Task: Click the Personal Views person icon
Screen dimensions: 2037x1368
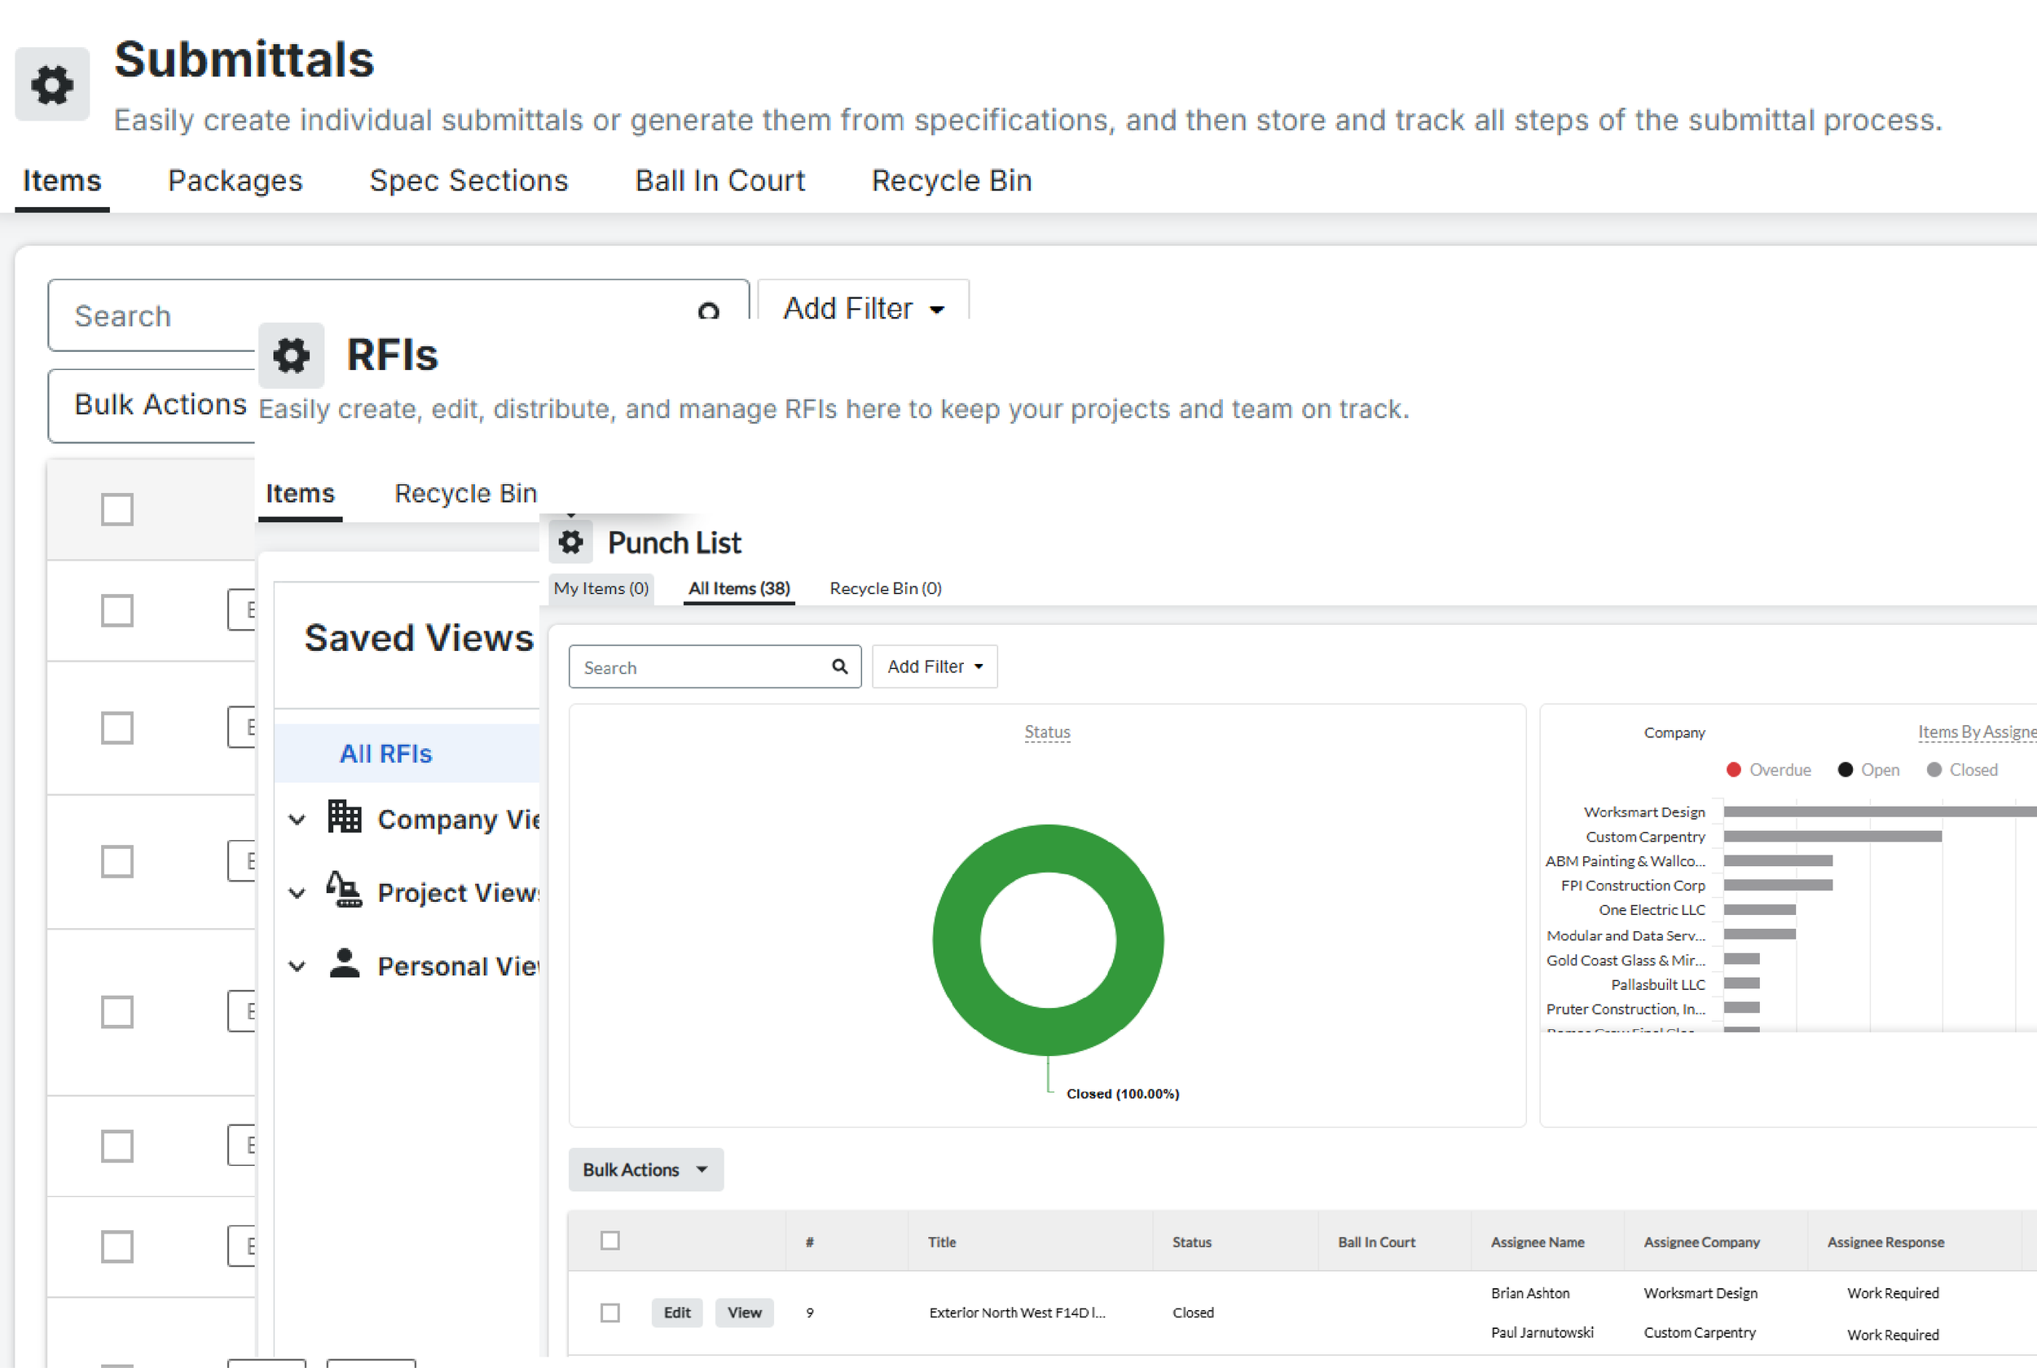Action: 345,964
